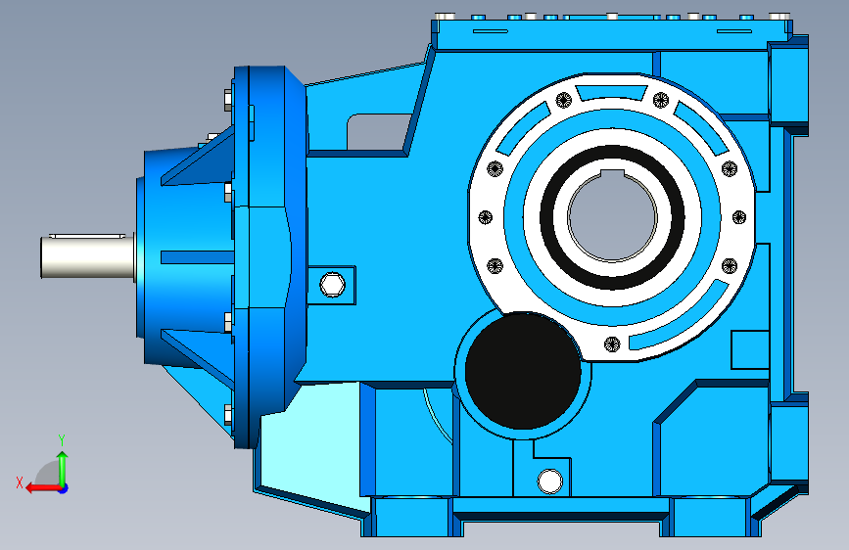
Task: Select the hex plug on the housing side
Action: point(332,285)
